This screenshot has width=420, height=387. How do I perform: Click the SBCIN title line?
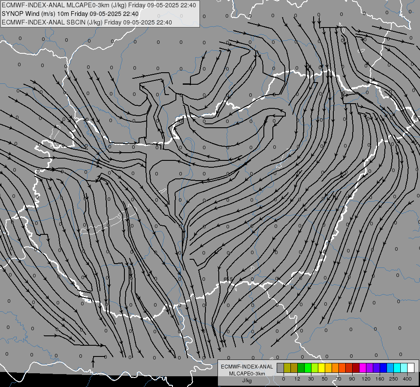coord(87,22)
